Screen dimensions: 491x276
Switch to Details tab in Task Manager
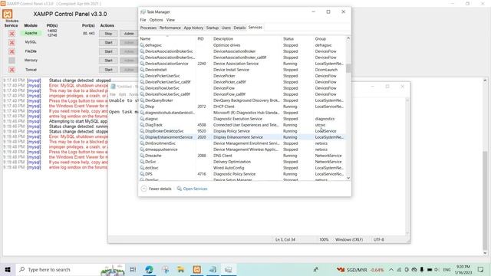[x=239, y=28]
